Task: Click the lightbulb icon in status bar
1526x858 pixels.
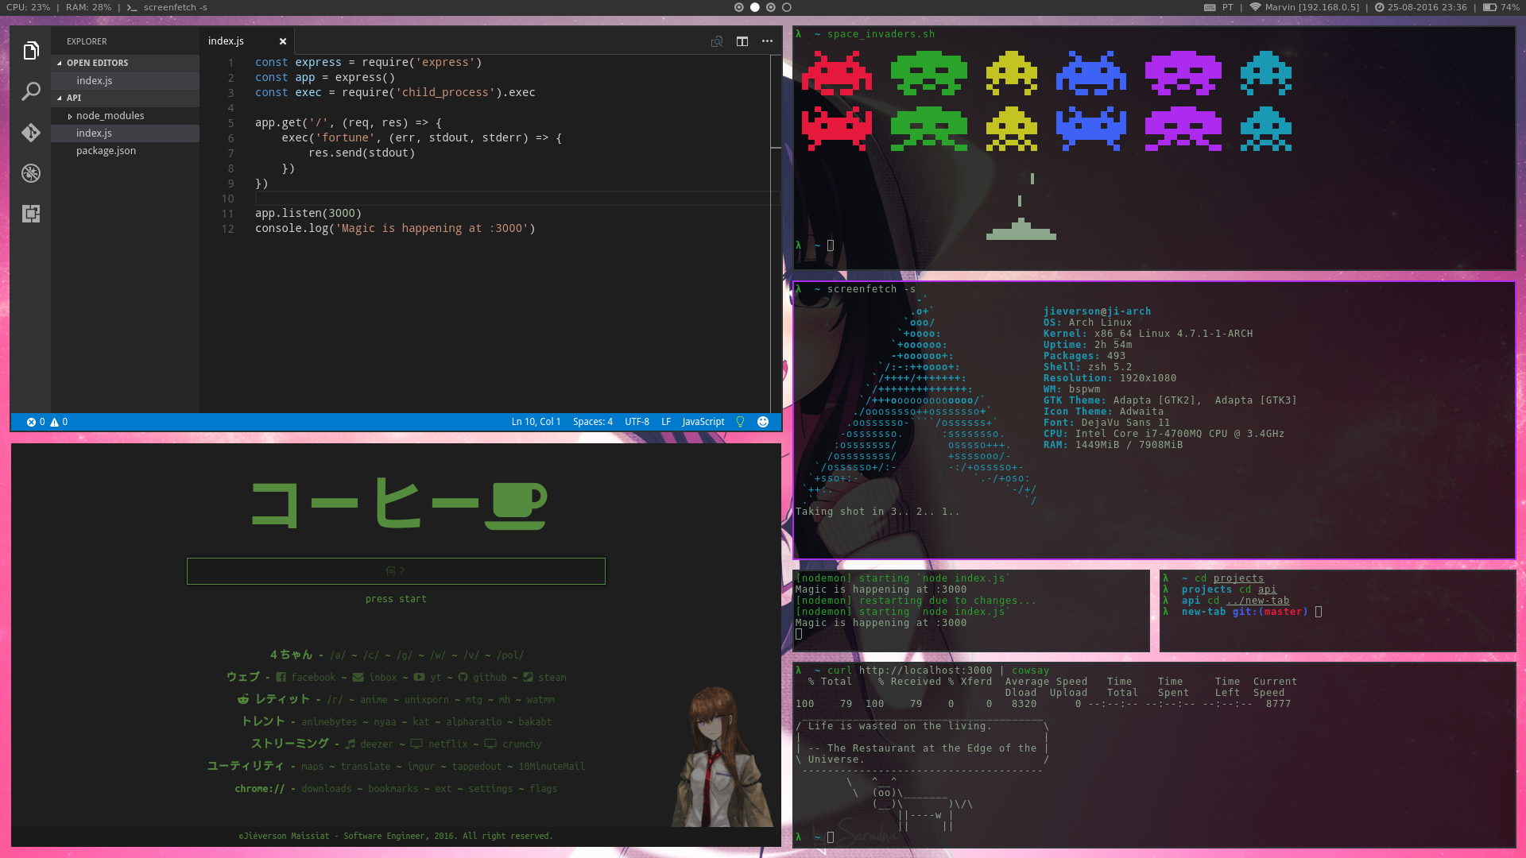Action: [740, 422]
